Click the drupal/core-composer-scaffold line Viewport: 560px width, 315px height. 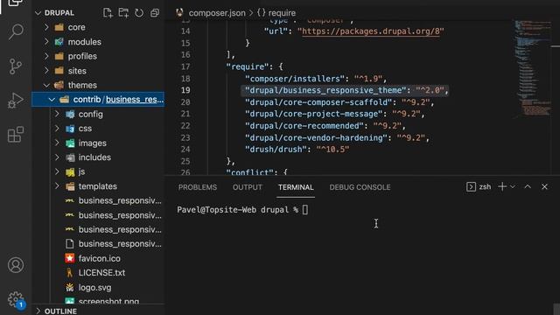coord(339,102)
